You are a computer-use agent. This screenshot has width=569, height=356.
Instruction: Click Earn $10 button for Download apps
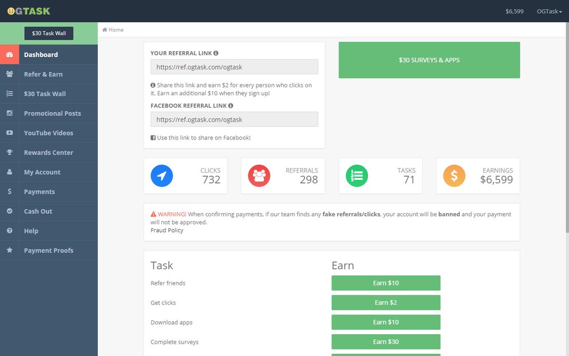(x=386, y=322)
